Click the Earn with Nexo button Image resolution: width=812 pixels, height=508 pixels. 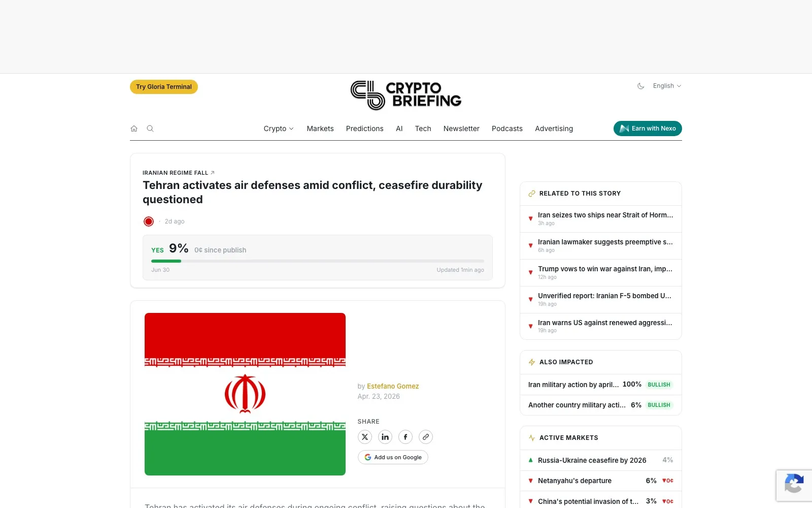coord(648,129)
